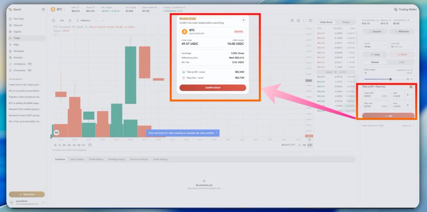Enter chart fullscreen mode
The height and width of the screenshot is (212, 427).
click(304, 20)
